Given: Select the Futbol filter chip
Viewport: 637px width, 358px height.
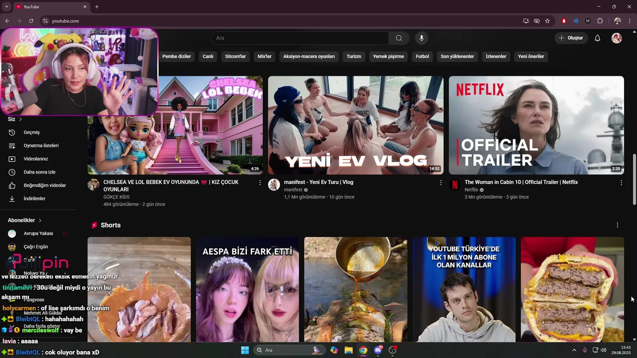Looking at the screenshot, I should (x=422, y=57).
